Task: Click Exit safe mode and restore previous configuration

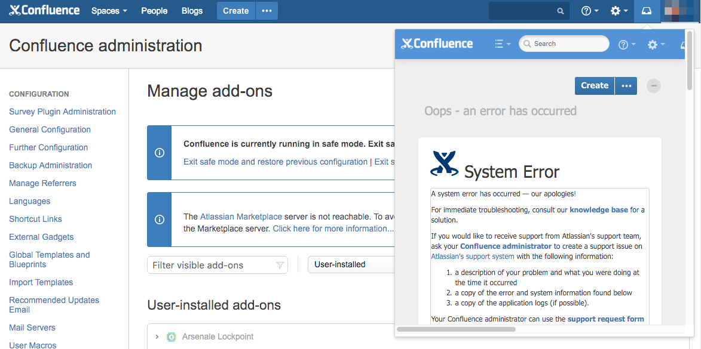Action: [275, 162]
